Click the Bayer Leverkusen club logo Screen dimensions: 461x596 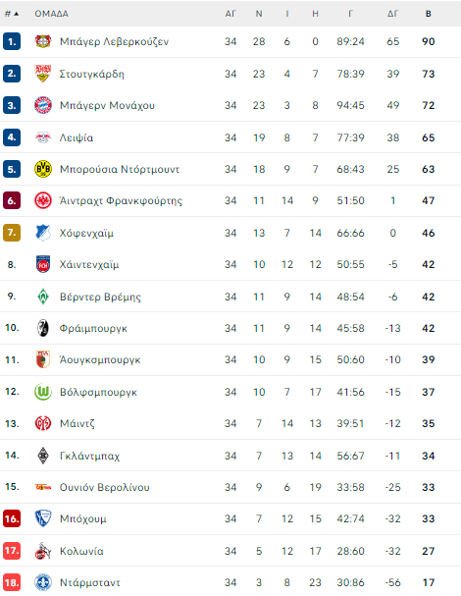[43, 41]
